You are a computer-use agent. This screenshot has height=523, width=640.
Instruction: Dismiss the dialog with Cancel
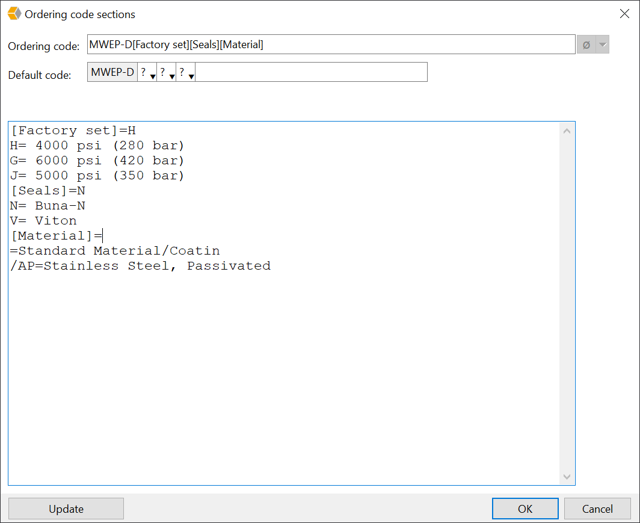click(x=597, y=508)
